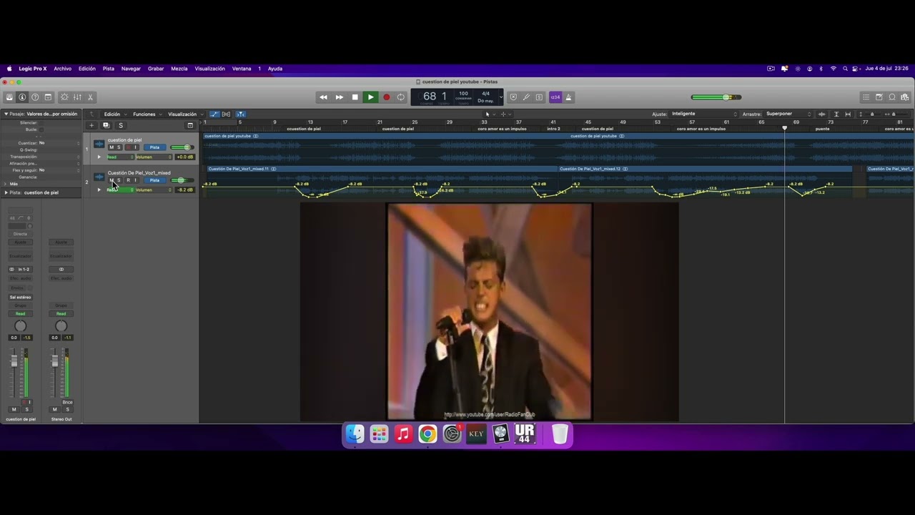Viewport: 915px width, 515px height.
Task: Open the Library panel icon
Action: [9, 97]
